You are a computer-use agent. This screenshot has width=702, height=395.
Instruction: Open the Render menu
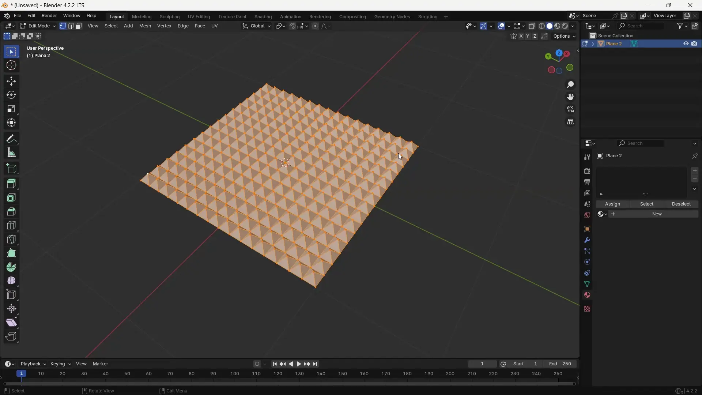49,16
